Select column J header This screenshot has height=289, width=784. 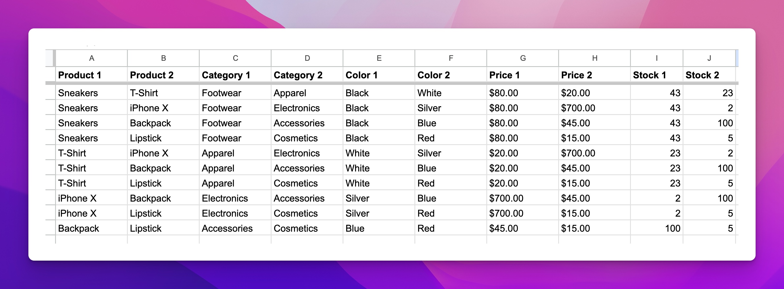tap(709, 58)
